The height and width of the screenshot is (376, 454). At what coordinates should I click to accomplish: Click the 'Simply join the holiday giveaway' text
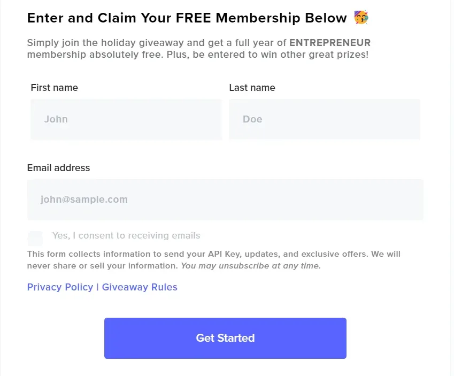pyautogui.click(x=107, y=43)
